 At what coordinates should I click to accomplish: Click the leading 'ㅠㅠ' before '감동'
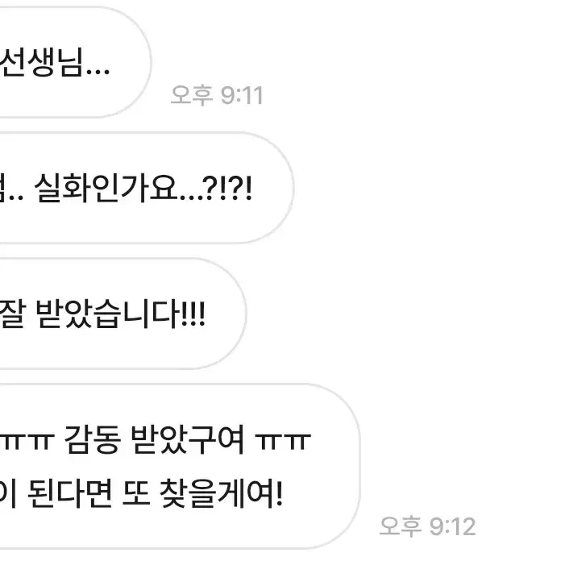click(x=27, y=442)
